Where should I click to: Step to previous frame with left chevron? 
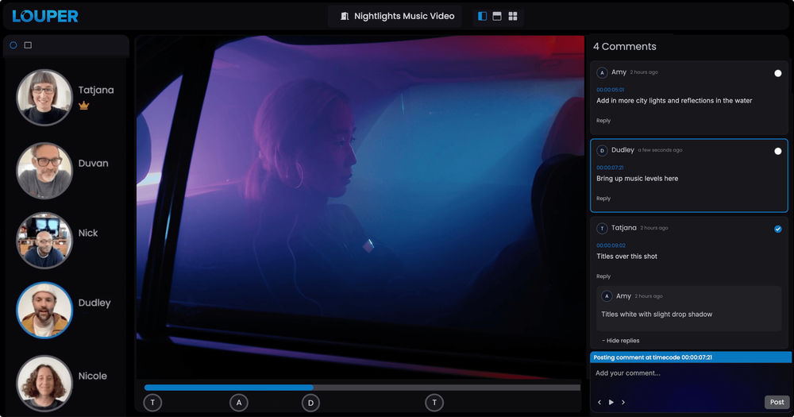tap(599, 403)
